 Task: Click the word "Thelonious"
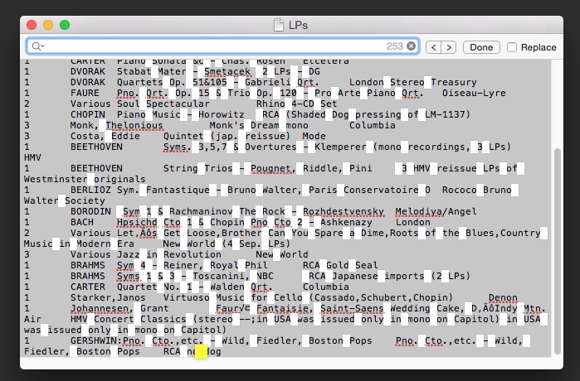[x=134, y=126]
